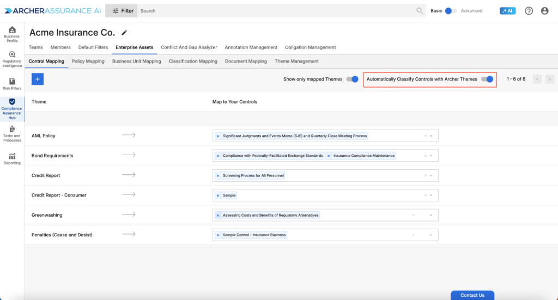
Task: Click the Archer Assurance AI logo
Action: click(53, 11)
